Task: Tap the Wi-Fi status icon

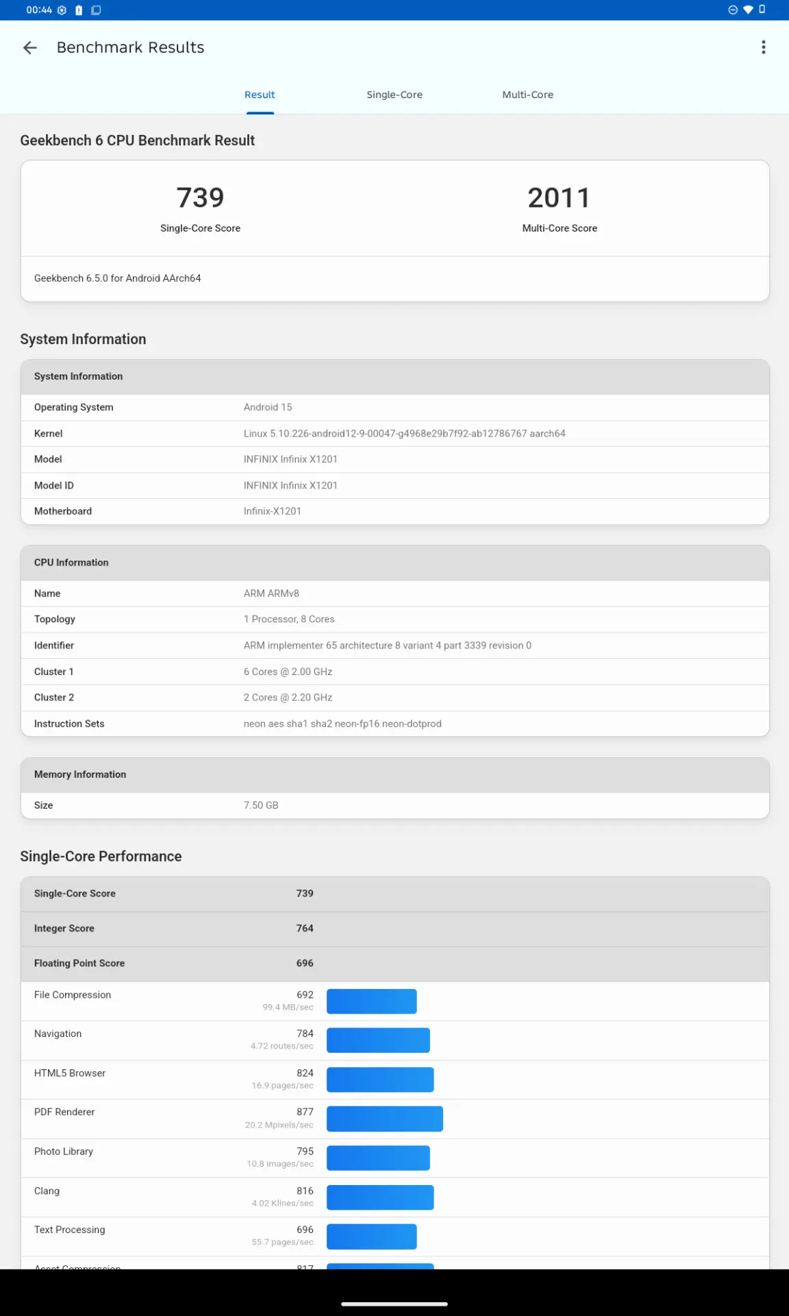Action: tap(748, 10)
